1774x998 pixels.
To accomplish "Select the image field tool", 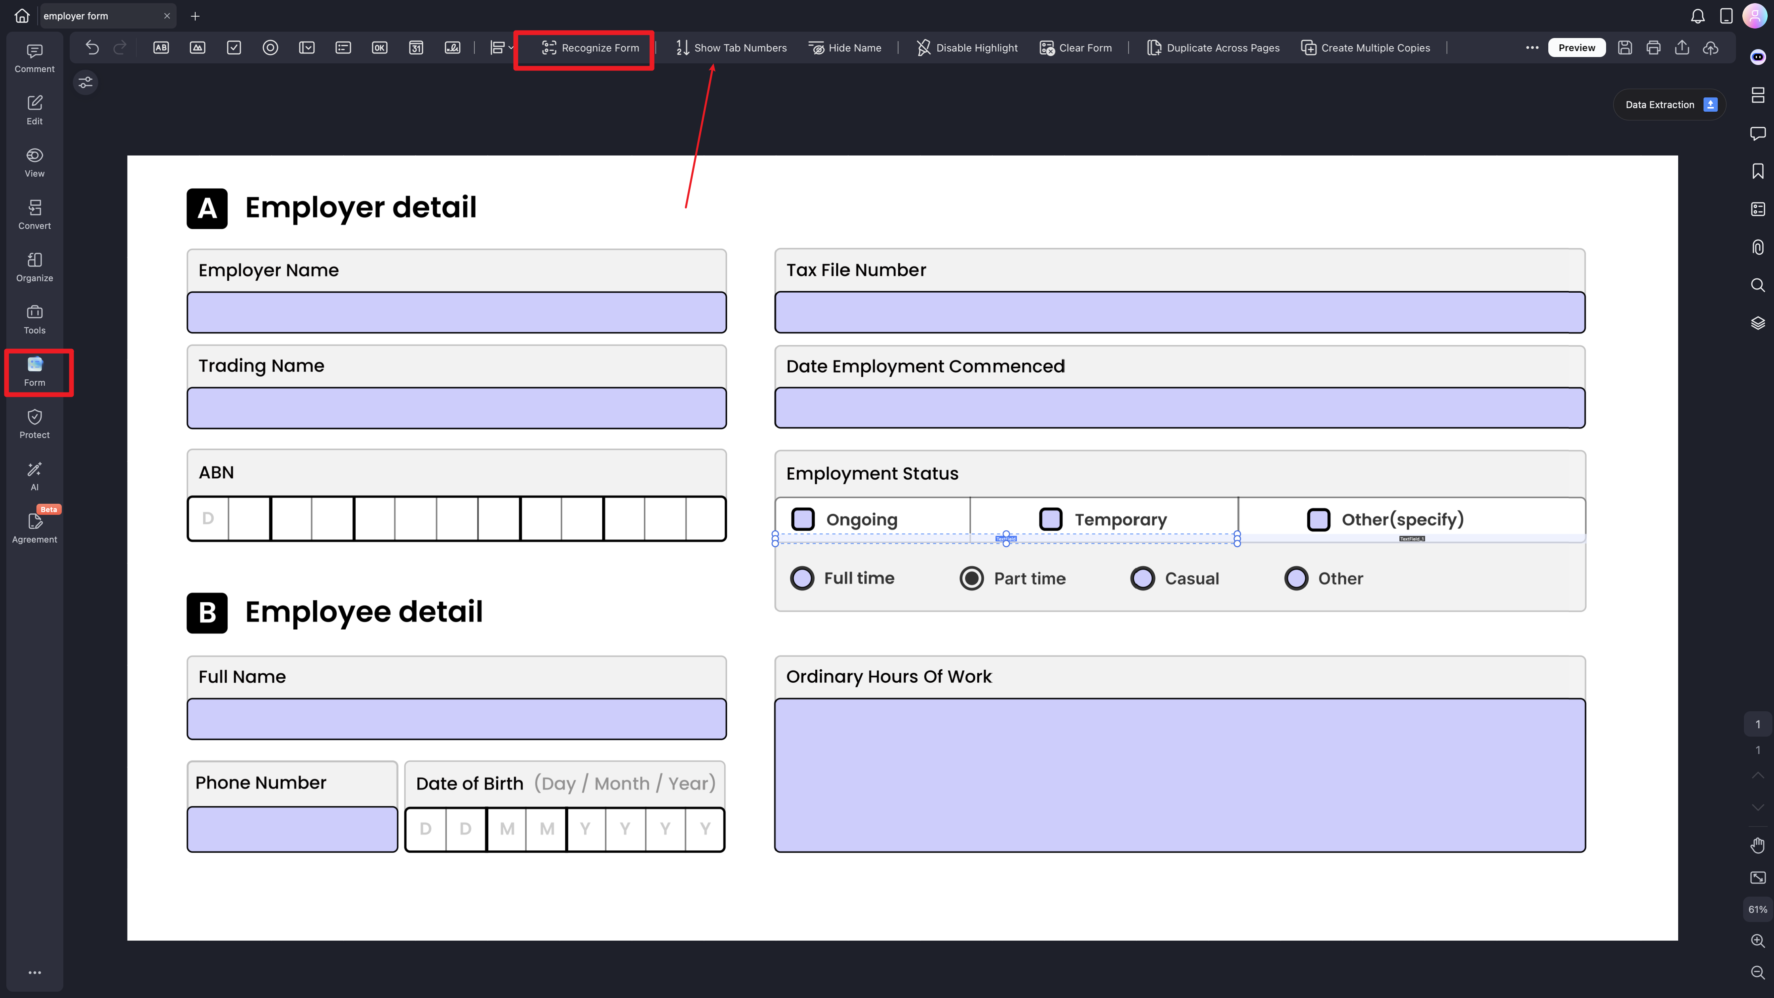I will coord(198,48).
